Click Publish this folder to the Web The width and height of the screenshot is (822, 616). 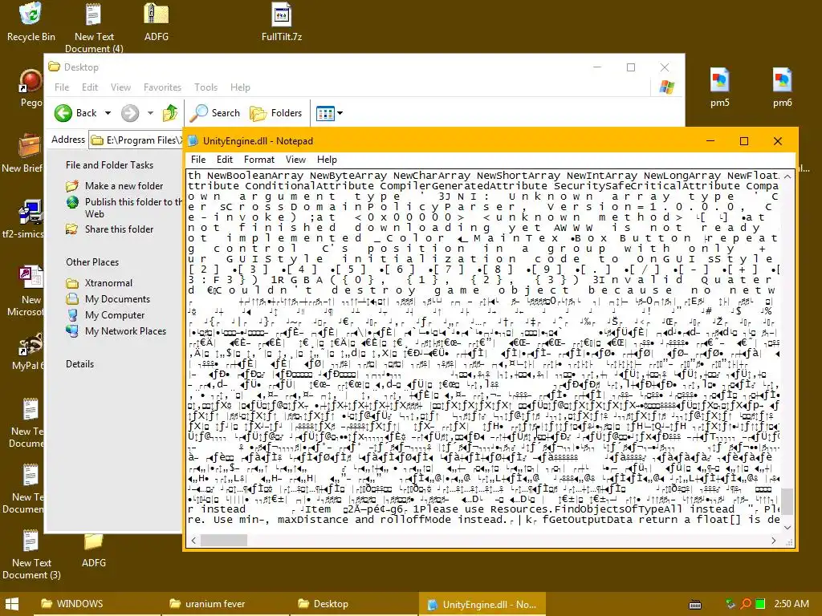(124, 208)
